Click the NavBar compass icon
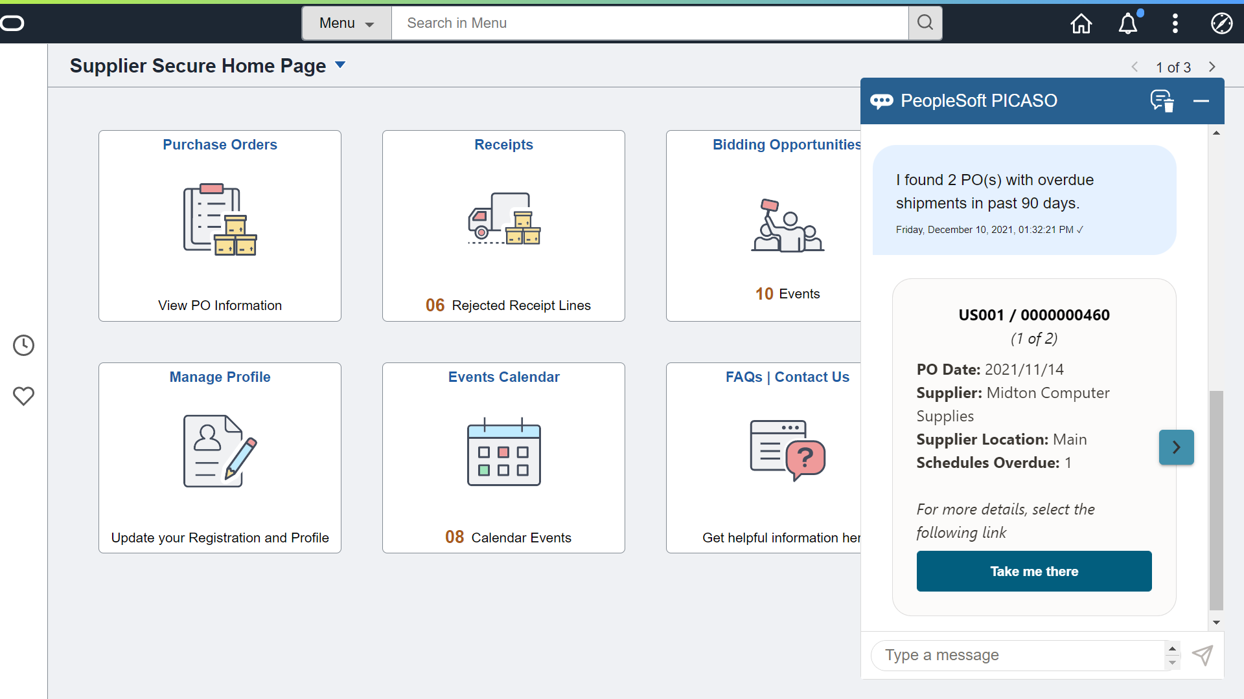This screenshot has width=1244, height=699. [x=1221, y=23]
